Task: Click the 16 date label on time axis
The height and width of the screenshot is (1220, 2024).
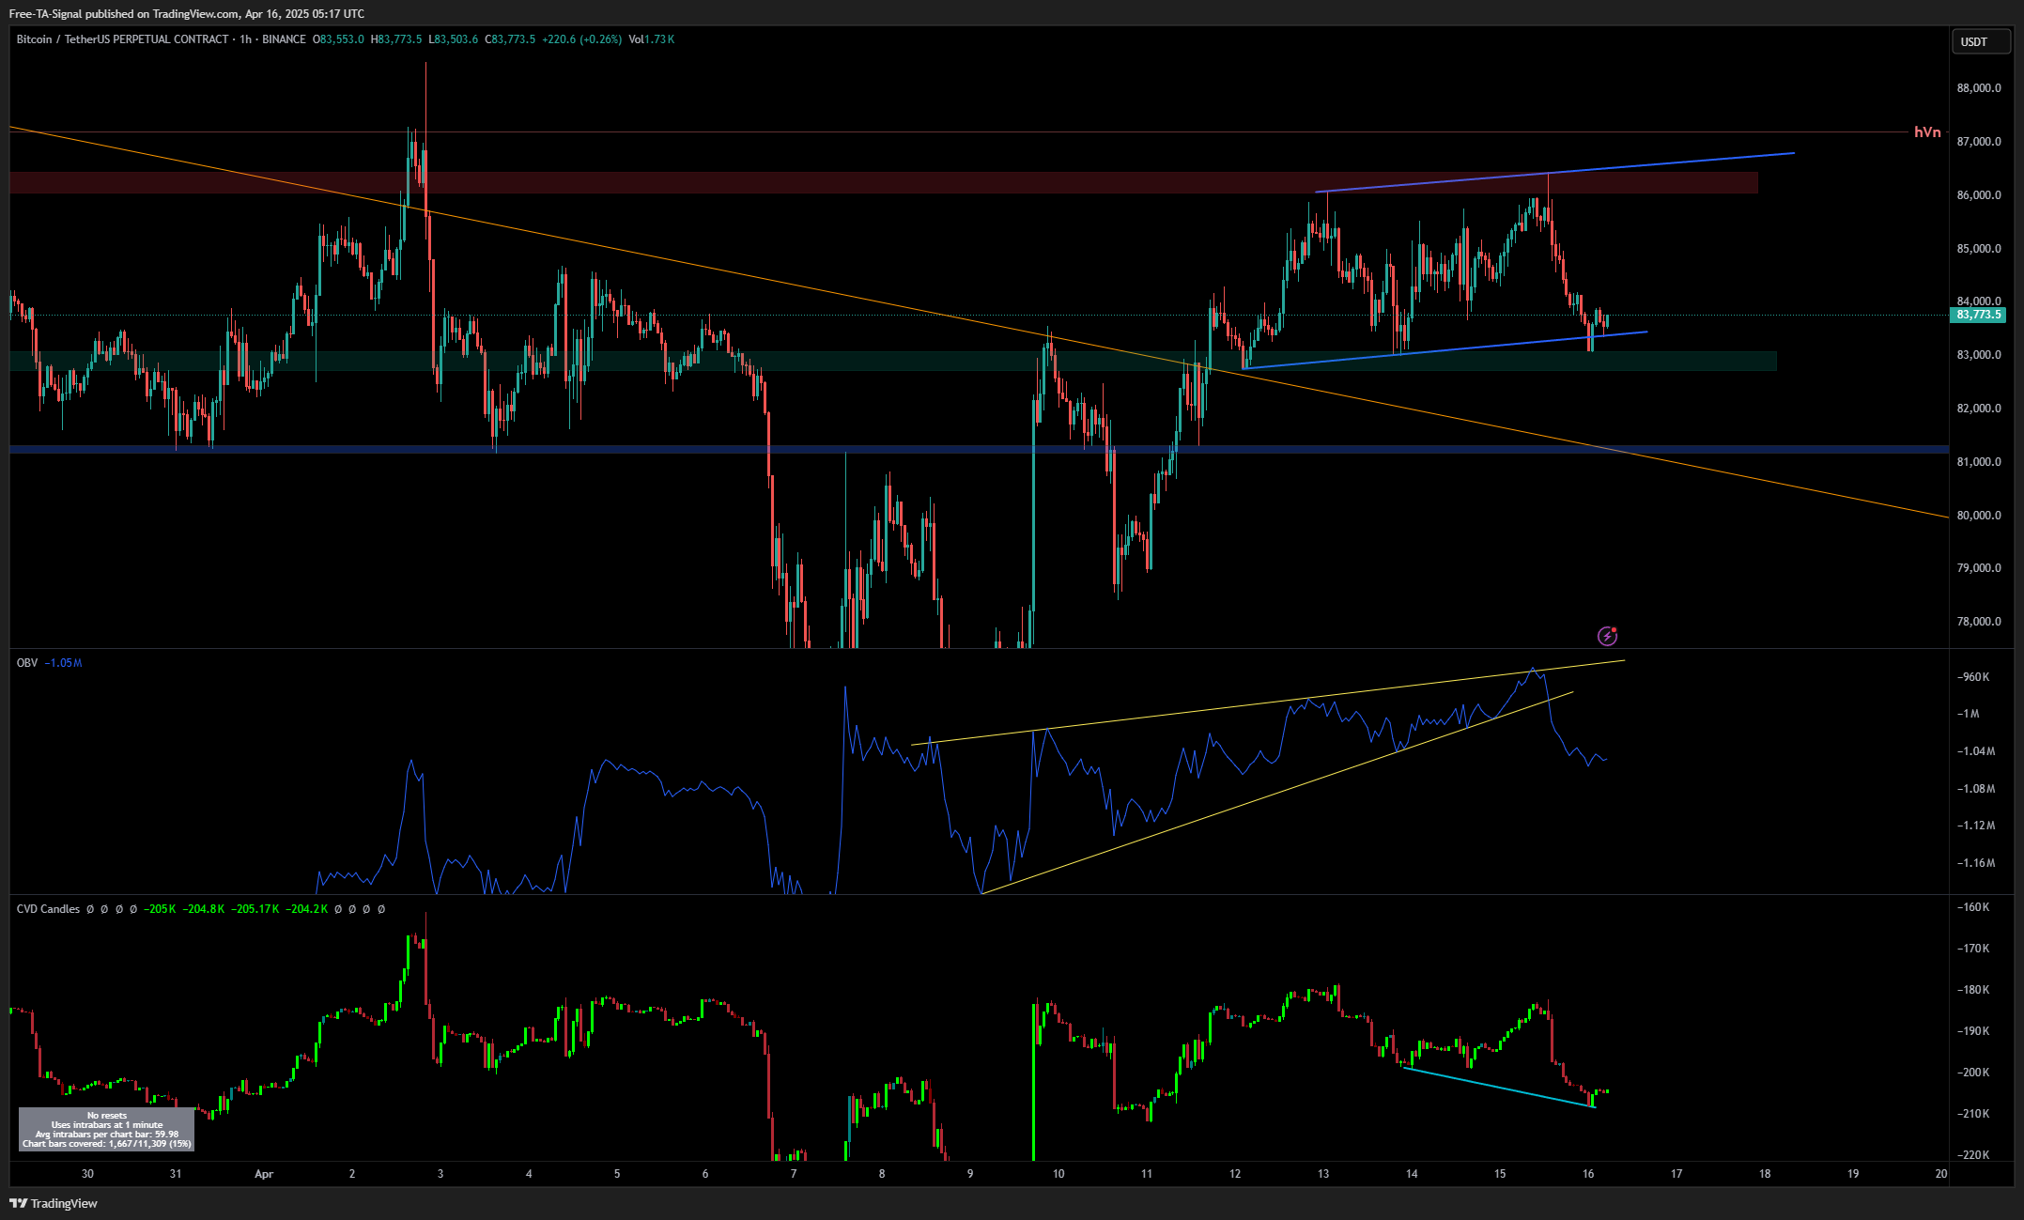Action: tap(1588, 1174)
